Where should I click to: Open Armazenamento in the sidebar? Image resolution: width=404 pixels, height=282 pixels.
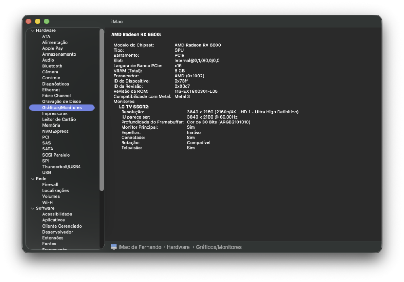pyautogui.click(x=59, y=54)
